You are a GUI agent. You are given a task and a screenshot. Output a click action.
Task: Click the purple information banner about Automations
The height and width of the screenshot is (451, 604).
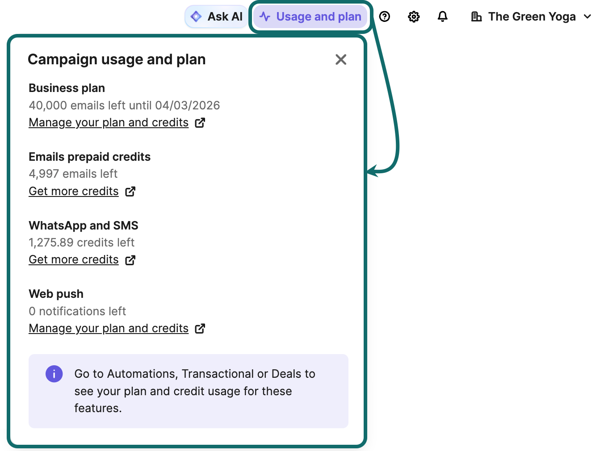(188, 391)
